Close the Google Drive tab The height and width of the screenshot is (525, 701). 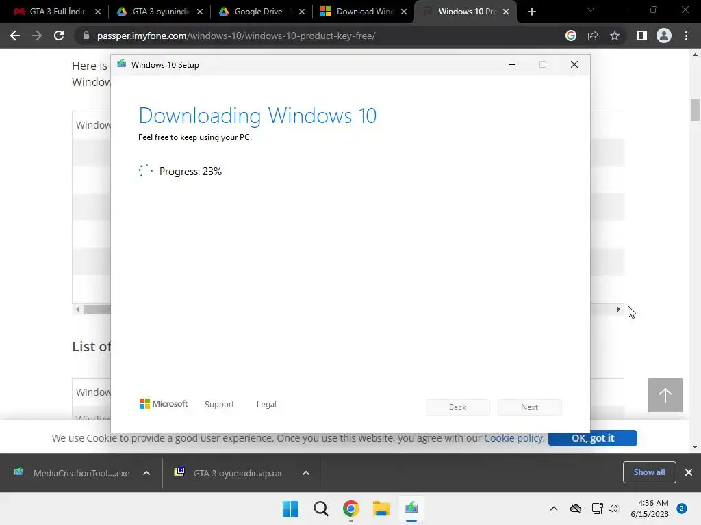(302, 12)
